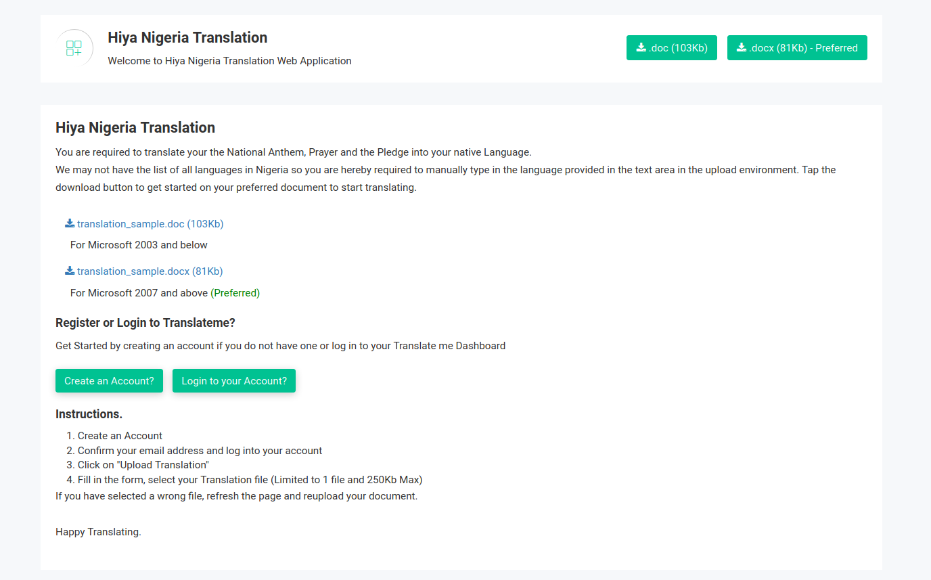The height and width of the screenshot is (580, 931).
Task: Click the For Microsoft 2003 and below text
Action: tap(139, 244)
